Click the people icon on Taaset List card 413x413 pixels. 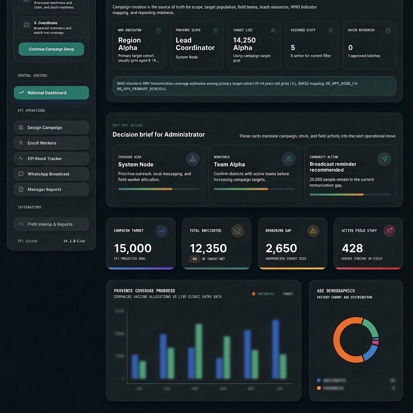coord(273,31)
